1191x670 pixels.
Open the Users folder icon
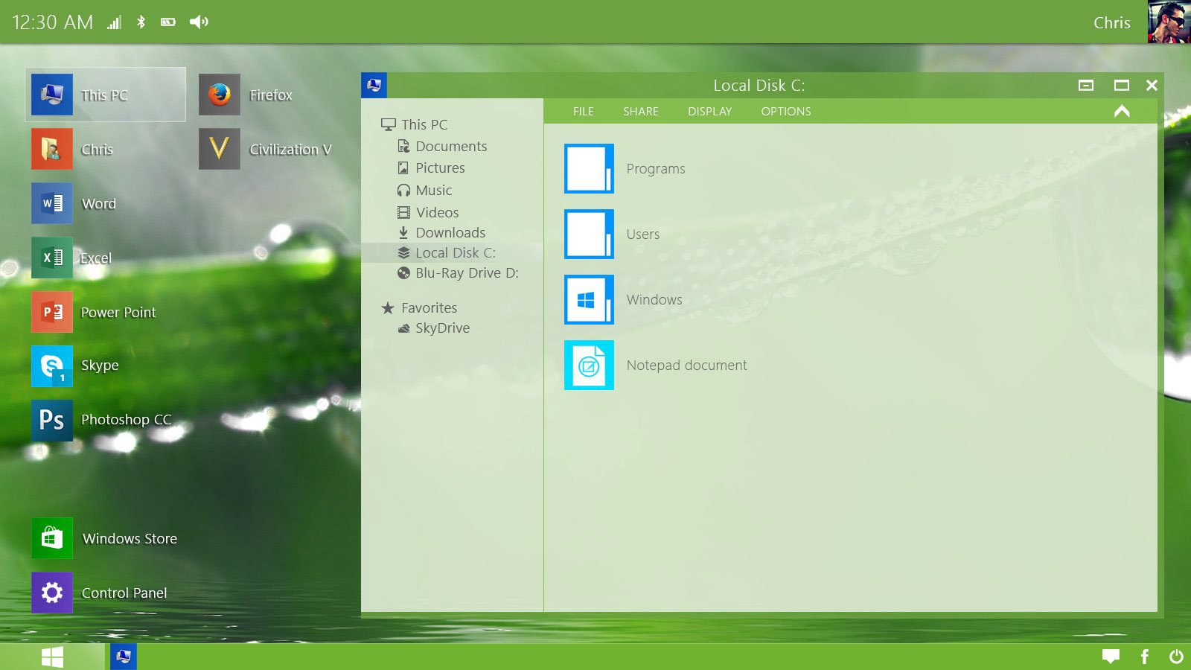point(589,234)
